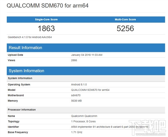
Task: Select the Android 8.1.0 value
Action: (x=79, y=84)
